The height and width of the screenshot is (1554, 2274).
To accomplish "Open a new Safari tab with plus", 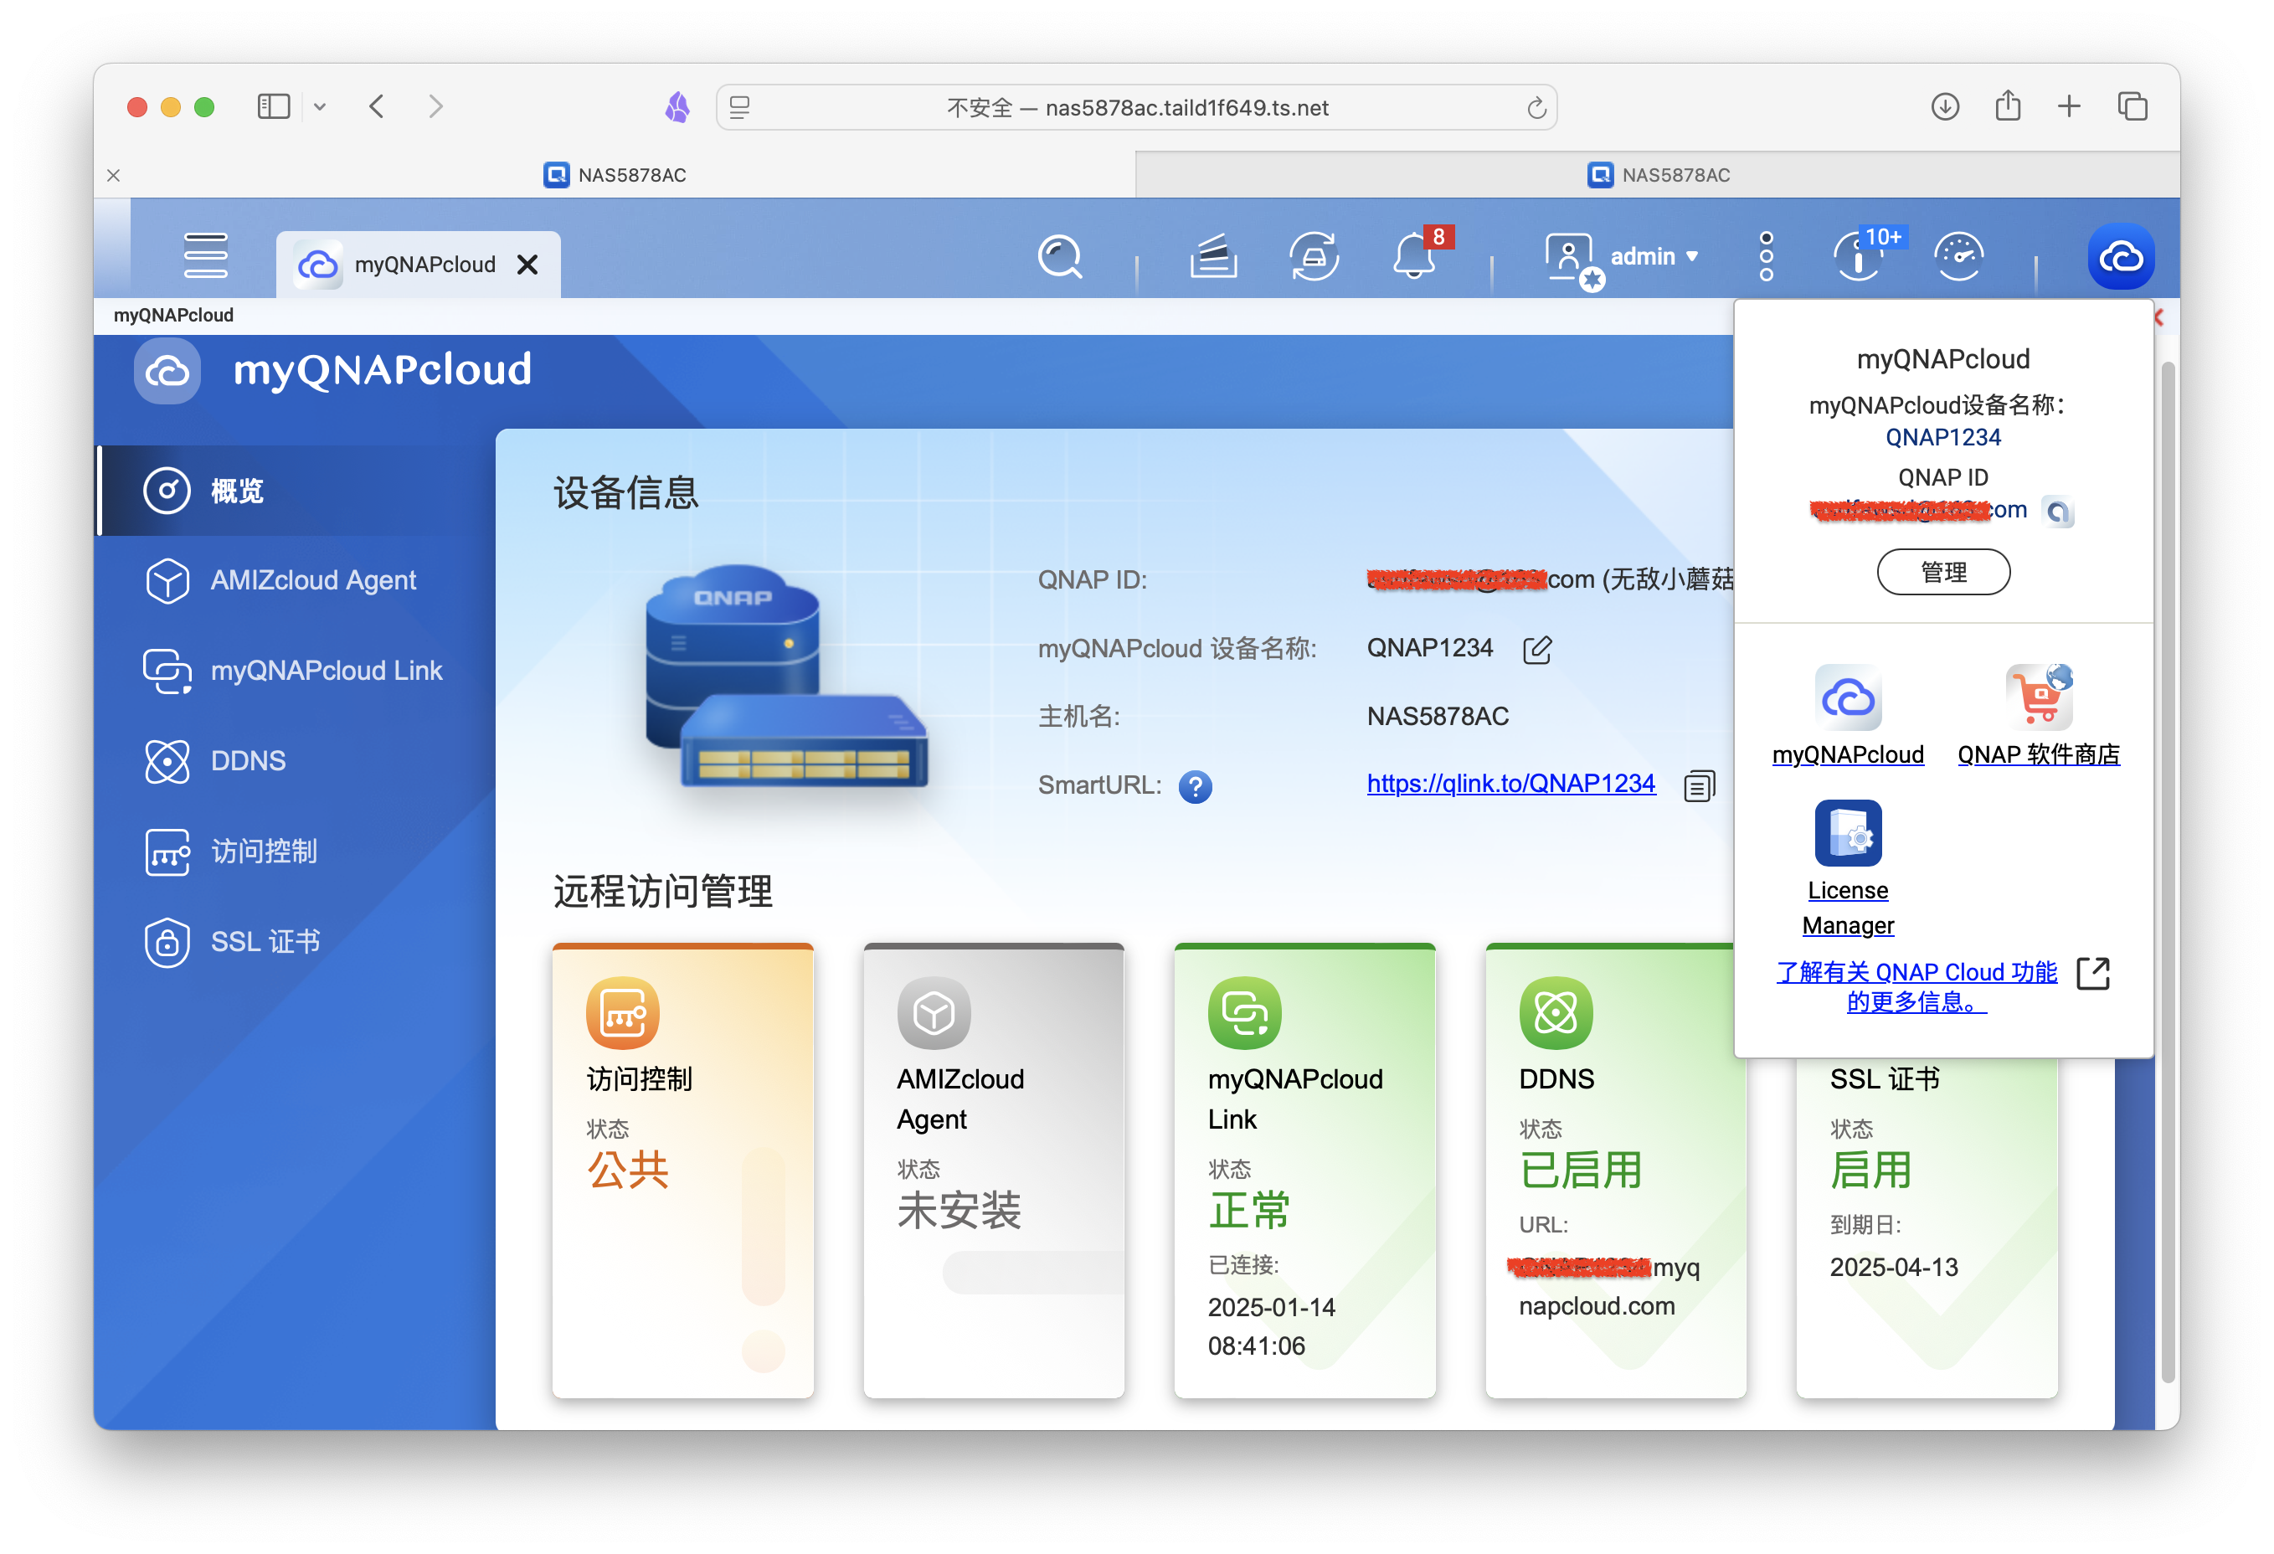I will click(x=2069, y=105).
